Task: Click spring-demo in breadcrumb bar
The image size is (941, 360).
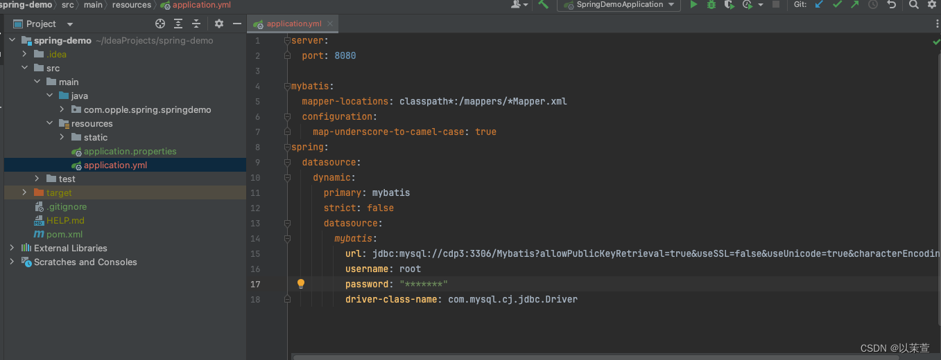Action: coord(26,5)
